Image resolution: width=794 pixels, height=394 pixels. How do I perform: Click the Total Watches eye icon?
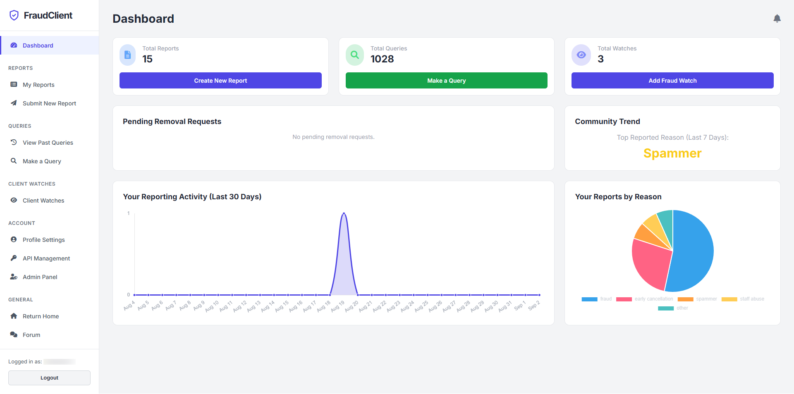(581, 55)
